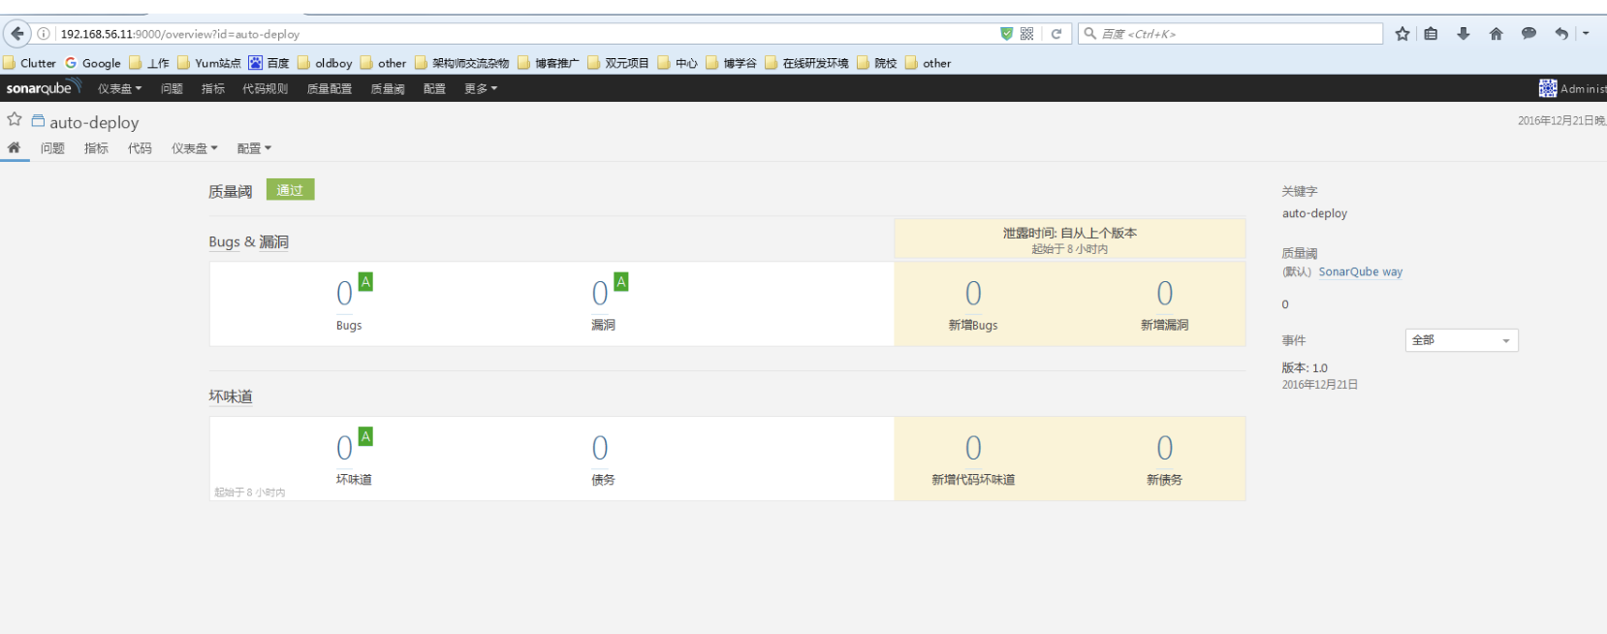Screen dimensions: 1607x634
Task: Click the A rating badge for Bugs
Action: (365, 282)
